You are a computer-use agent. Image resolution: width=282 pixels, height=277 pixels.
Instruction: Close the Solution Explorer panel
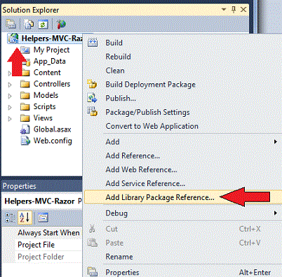(x=243, y=10)
